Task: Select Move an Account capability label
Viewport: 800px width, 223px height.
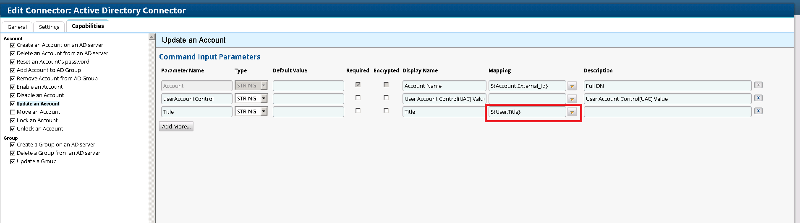Action: [x=39, y=112]
